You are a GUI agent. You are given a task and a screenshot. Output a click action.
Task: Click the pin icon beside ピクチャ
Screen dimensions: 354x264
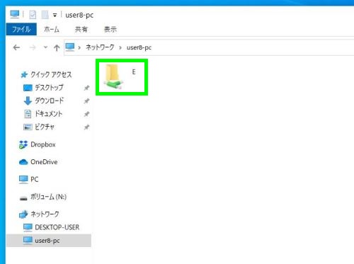click(86, 127)
